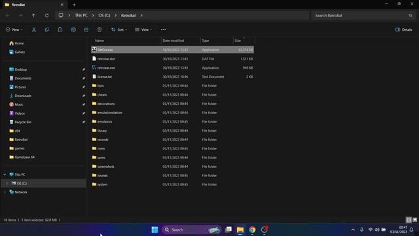Select the retrobat.dat file
419x236 pixels.
[x=172, y=59]
